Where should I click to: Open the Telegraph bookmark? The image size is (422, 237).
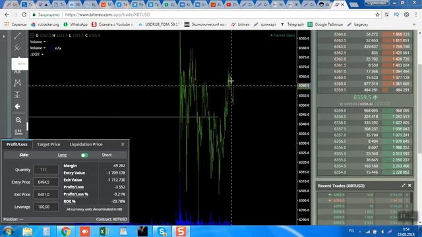click(x=292, y=24)
